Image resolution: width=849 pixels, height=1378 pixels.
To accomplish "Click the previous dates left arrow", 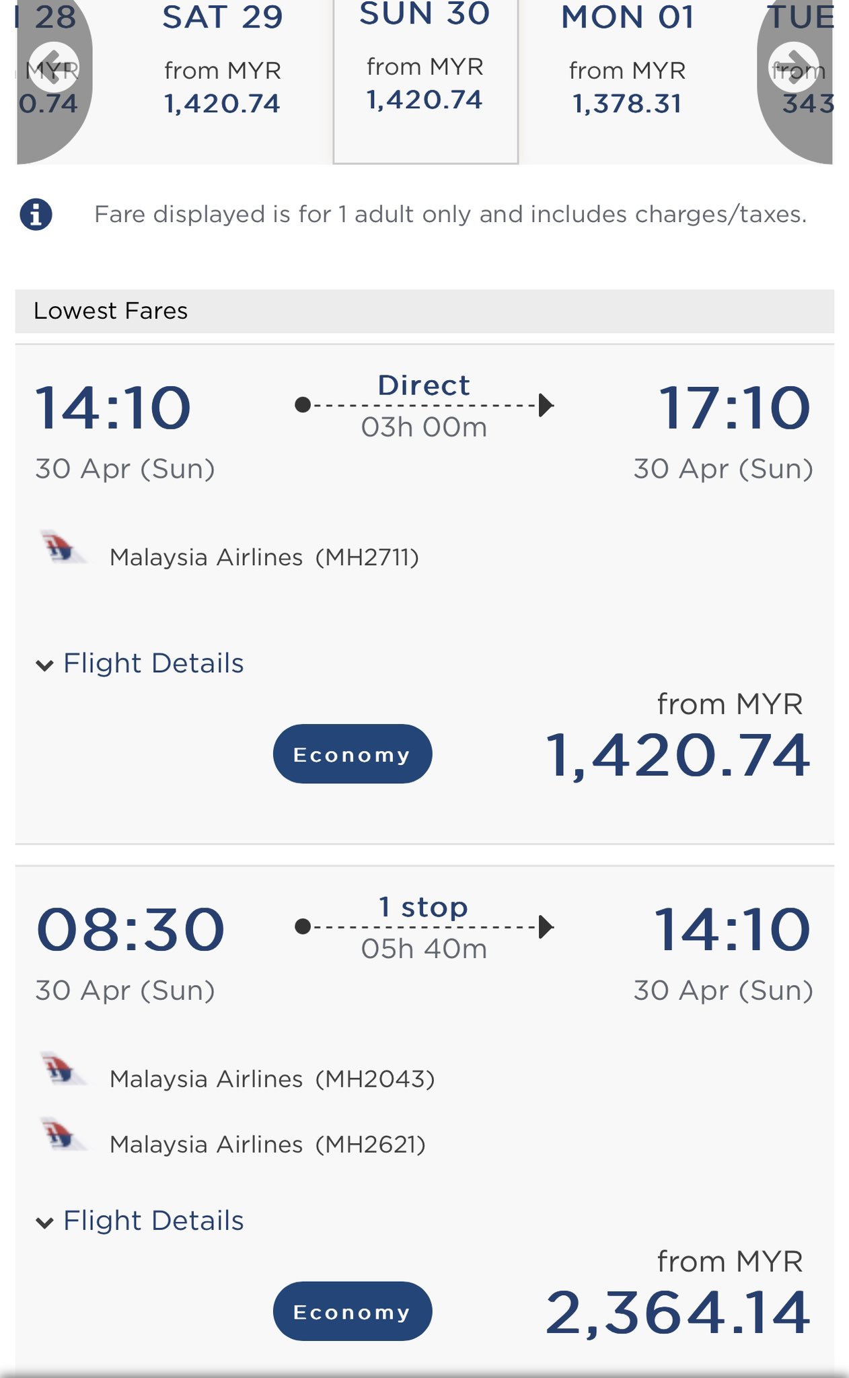I will pos(54,68).
